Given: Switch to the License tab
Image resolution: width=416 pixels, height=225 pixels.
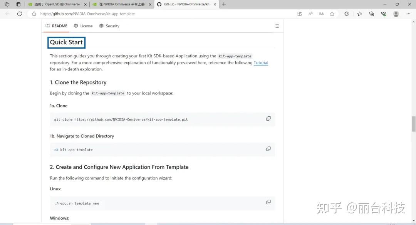Looking at the screenshot, I should click(83, 26).
